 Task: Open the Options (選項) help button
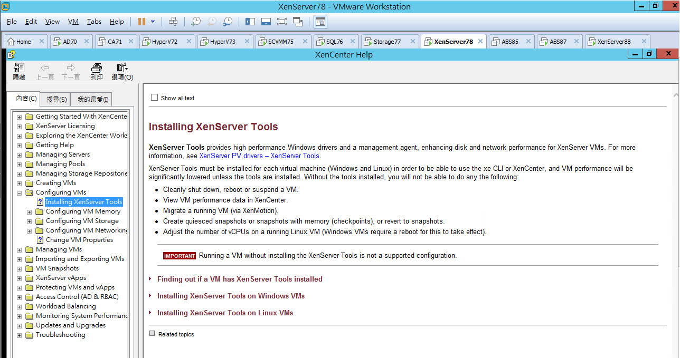[x=122, y=72]
